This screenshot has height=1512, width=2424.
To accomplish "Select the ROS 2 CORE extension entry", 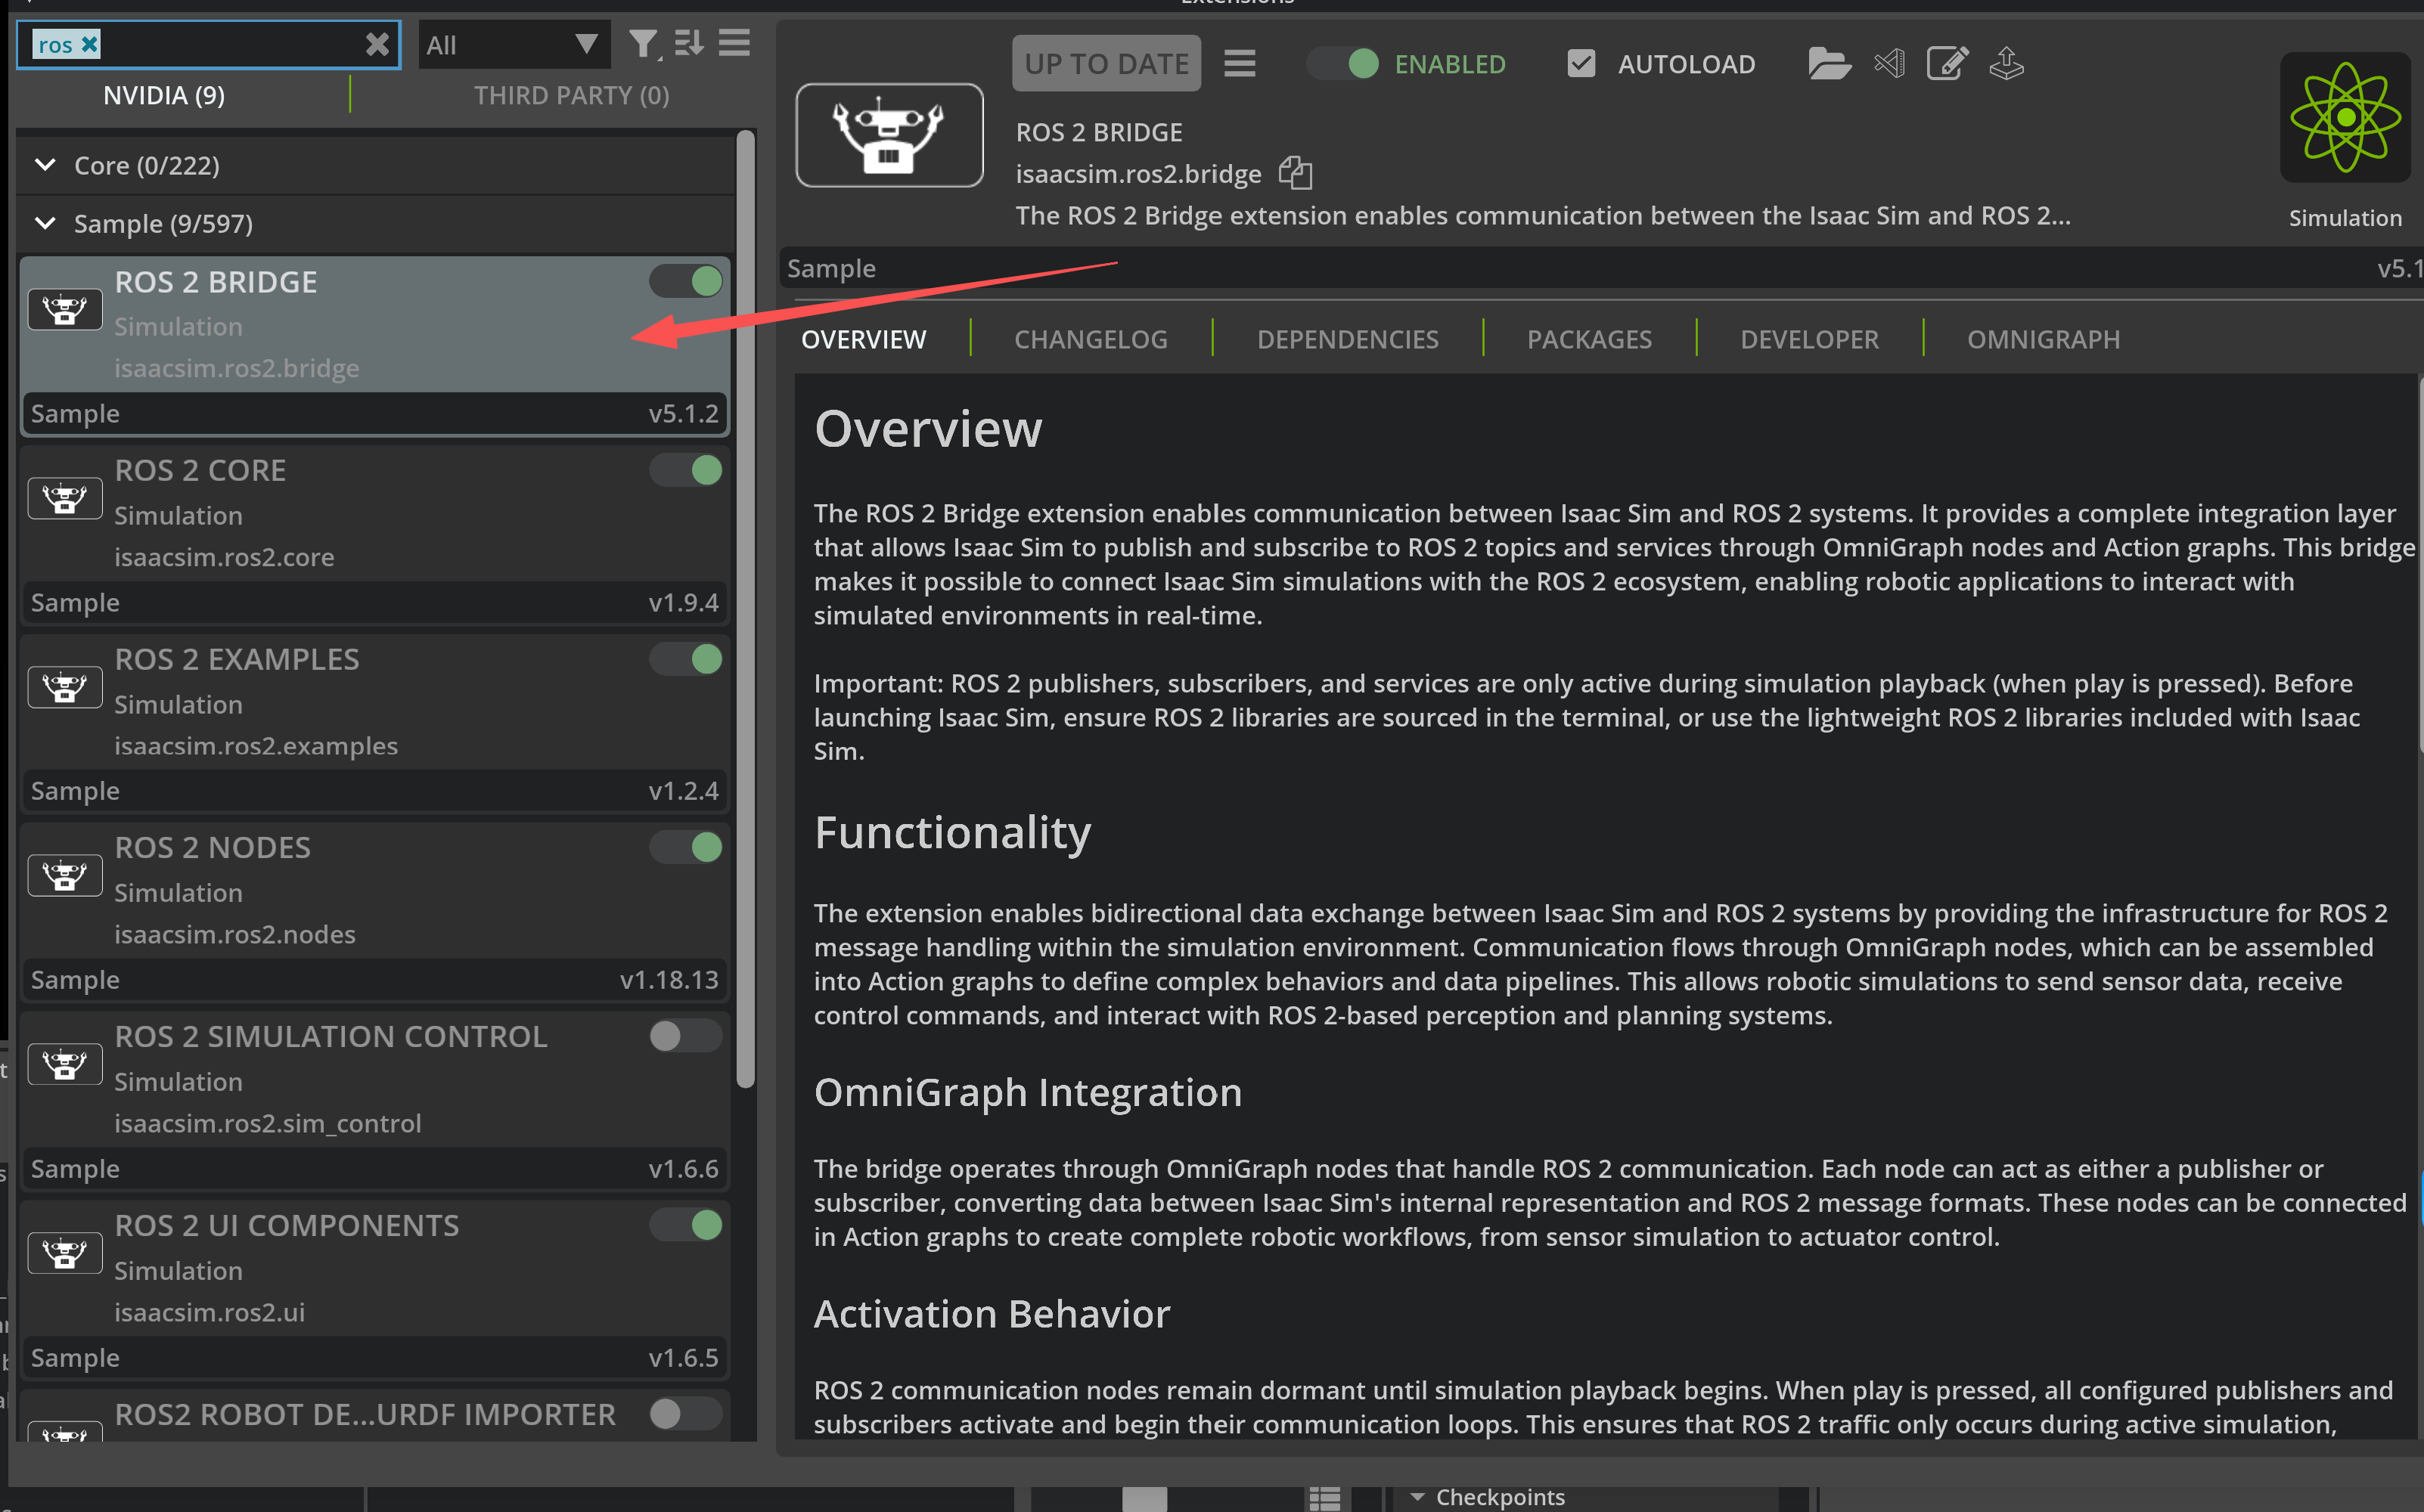I will click(375, 536).
